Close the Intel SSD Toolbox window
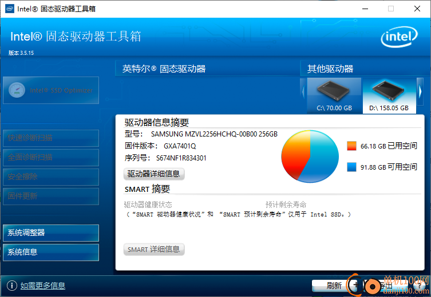This screenshot has height=297, width=431. tap(417, 9)
